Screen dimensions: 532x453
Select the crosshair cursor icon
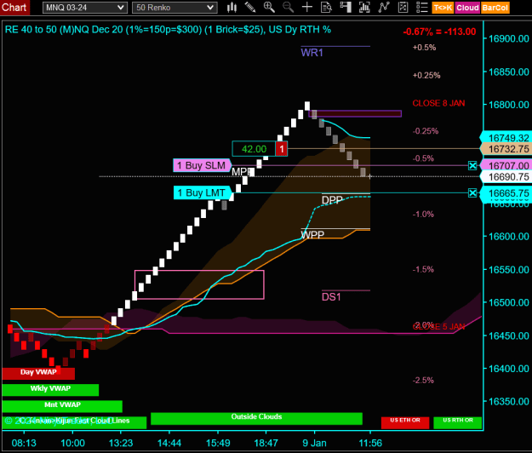click(307, 7)
